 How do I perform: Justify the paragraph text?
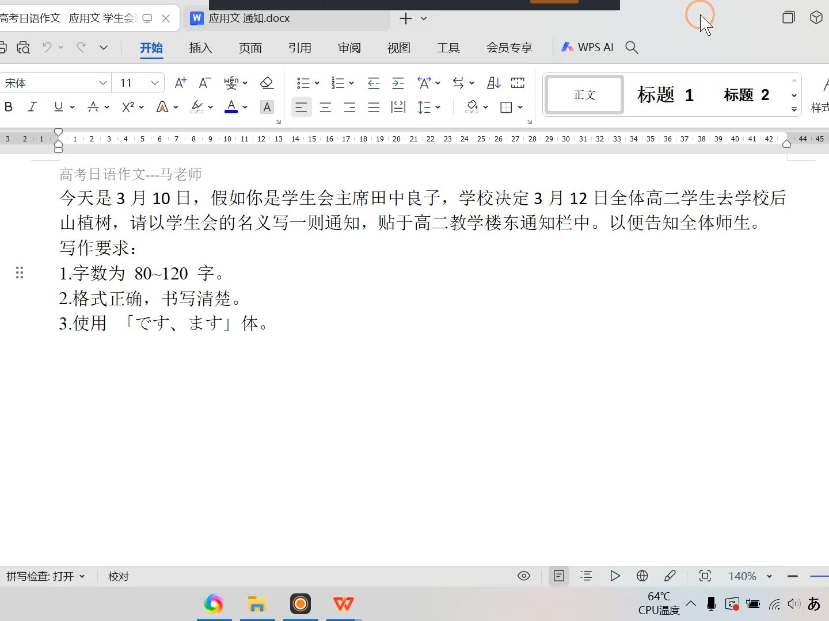[374, 107]
